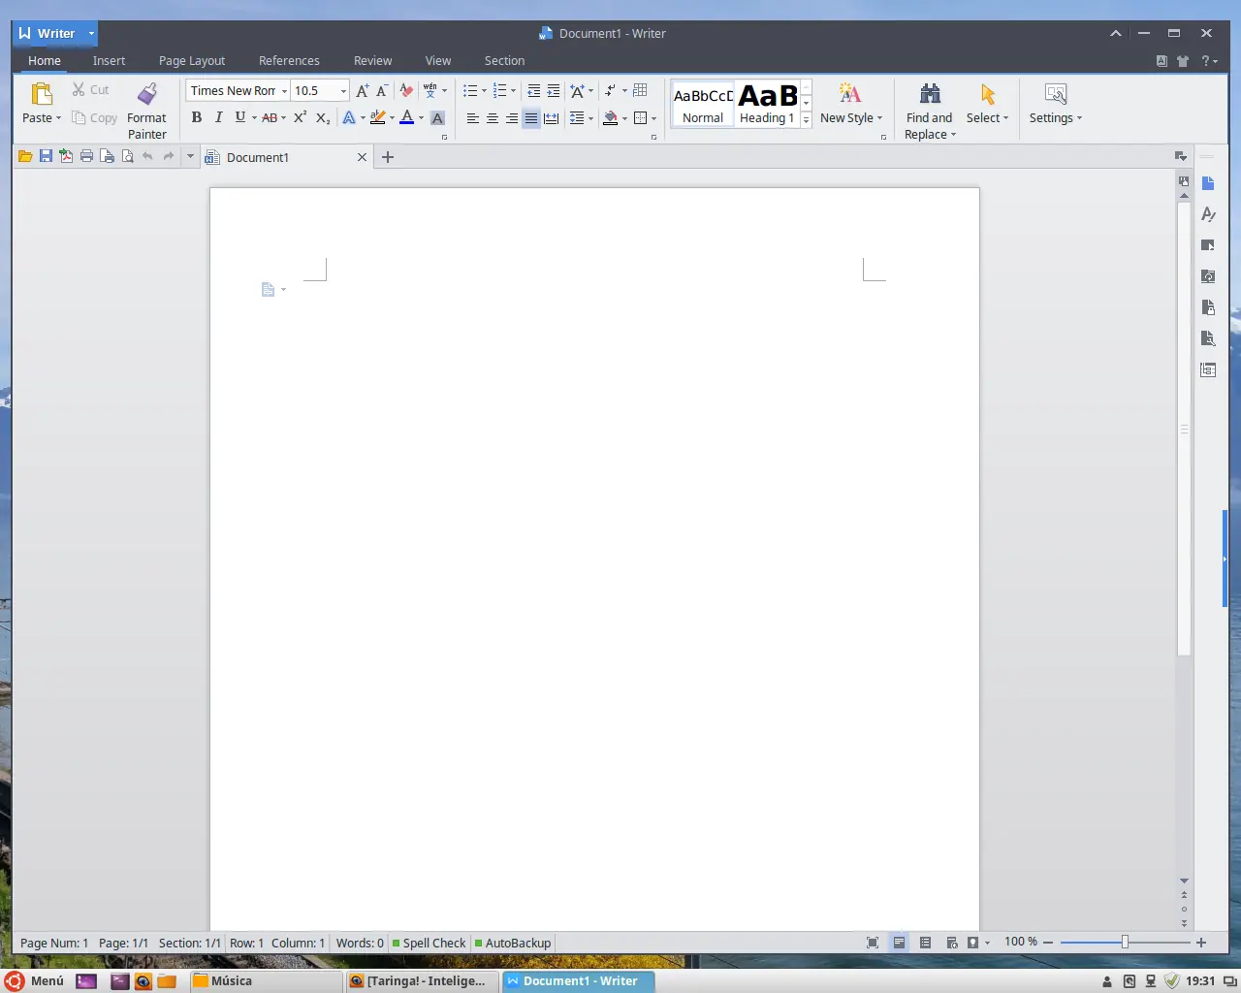Apply bold formatting
Screen dimensions: 1241x993
click(x=197, y=117)
